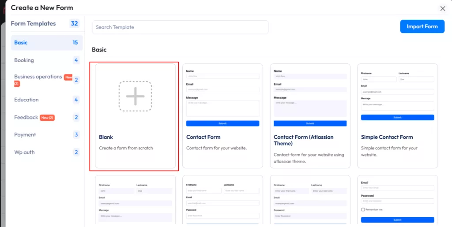This screenshot has height=227, width=452.
Task: Click the Blank template title
Action: coord(106,137)
